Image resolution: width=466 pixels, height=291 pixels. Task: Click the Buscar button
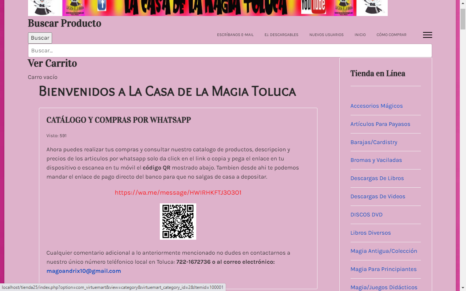click(40, 38)
